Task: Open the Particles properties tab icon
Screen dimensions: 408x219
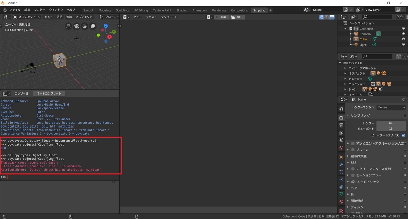Action: (341, 172)
